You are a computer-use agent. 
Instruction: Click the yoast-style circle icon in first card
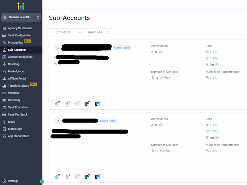click(67, 104)
